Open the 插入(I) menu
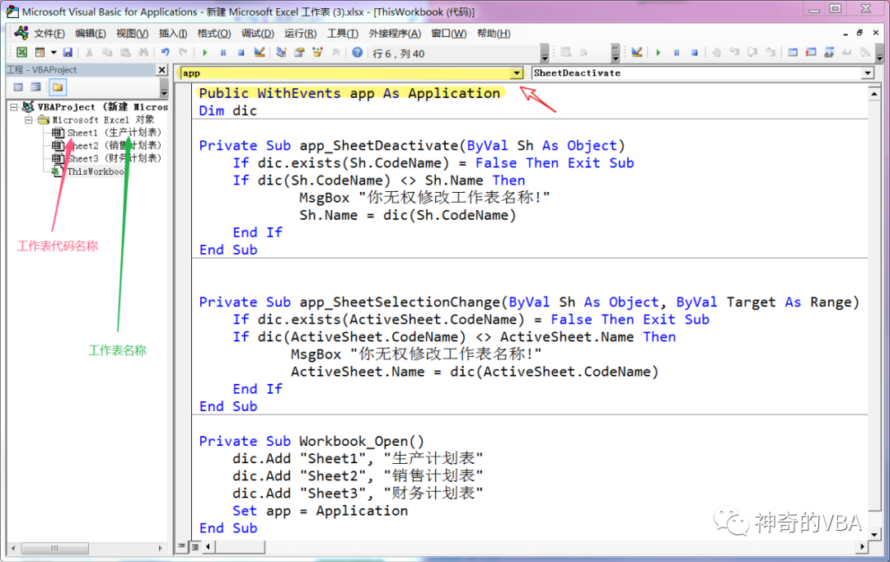The image size is (890, 562). click(172, 34)
